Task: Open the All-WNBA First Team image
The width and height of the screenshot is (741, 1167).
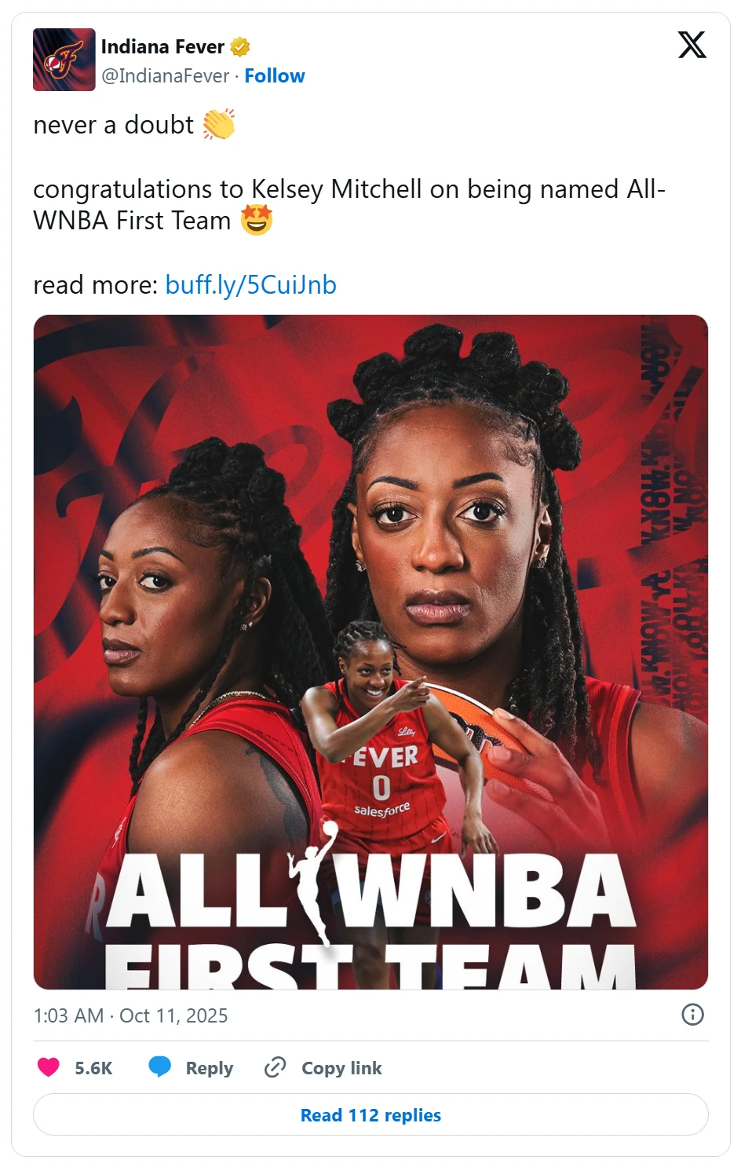Action: click(x=370, y=652)
